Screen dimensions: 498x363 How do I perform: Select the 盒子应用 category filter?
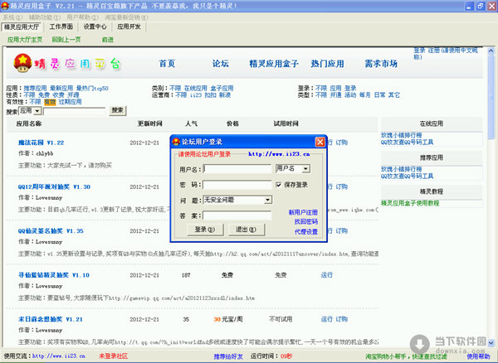point(222,88)
